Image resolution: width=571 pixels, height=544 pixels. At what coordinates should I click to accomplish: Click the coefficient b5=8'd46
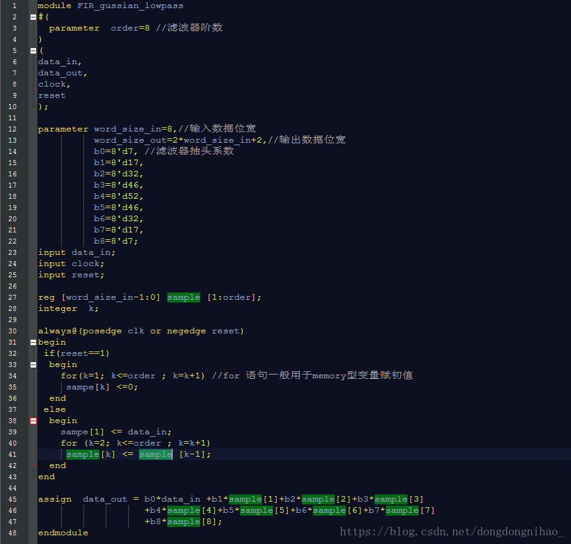[x=116, y=208]
